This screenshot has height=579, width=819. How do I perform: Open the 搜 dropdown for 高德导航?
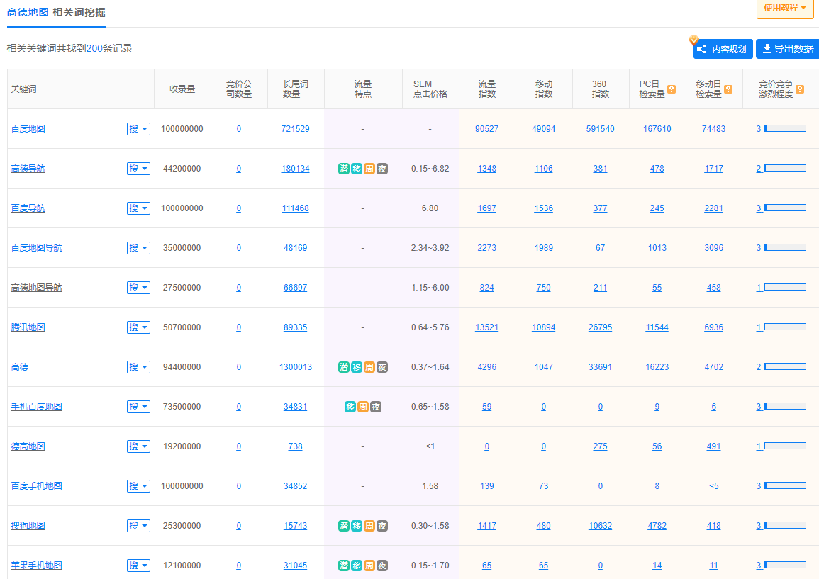[x=138, y=169]
